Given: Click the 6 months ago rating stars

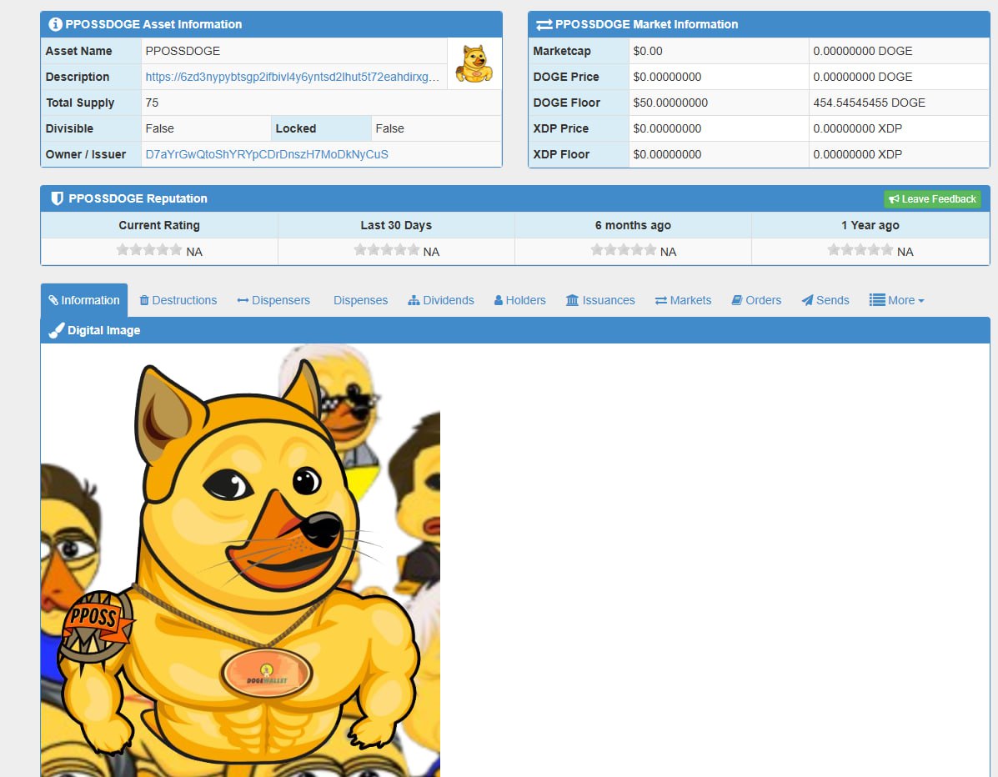Looking at the screenshot, I should point(624,250).
